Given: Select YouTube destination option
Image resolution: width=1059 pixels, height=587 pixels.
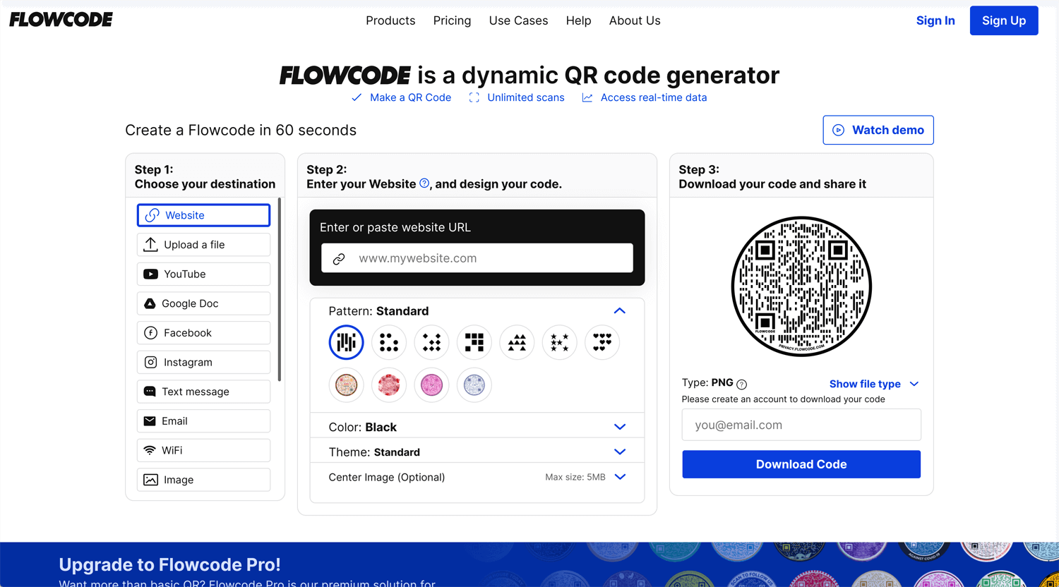Looking at the screenshot, I should [x=203, y=274].
